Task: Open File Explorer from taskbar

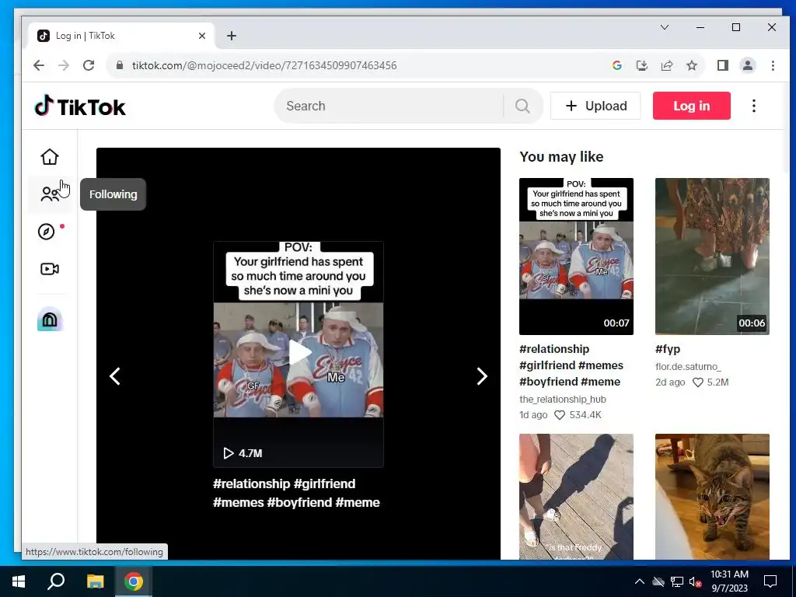Action: click(95, 581)
